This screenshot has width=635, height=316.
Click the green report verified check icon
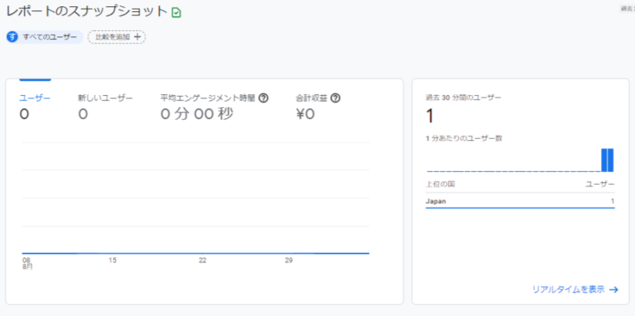176,13
